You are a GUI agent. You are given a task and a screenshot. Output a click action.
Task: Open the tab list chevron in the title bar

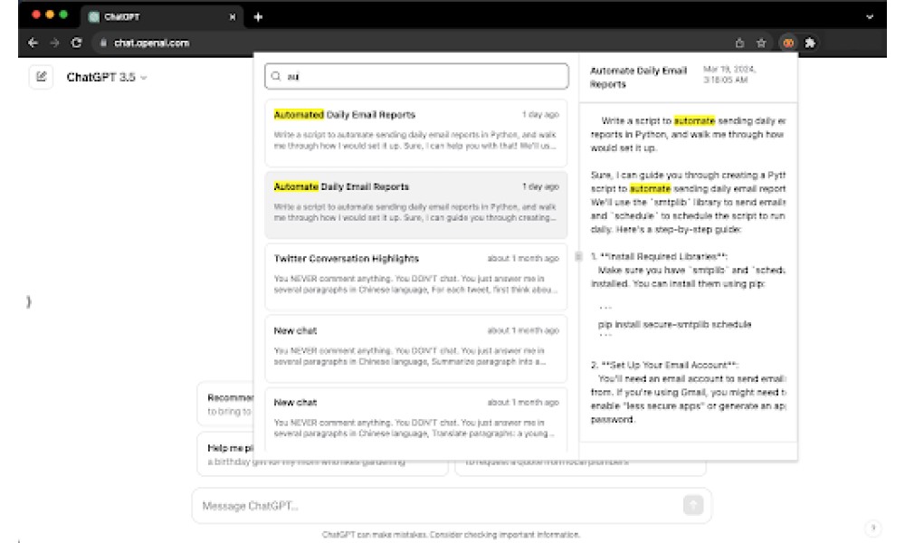869,17
